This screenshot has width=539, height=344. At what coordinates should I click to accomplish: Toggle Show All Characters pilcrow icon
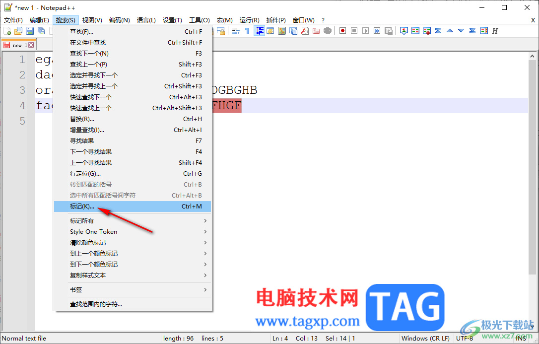point(247,31)
